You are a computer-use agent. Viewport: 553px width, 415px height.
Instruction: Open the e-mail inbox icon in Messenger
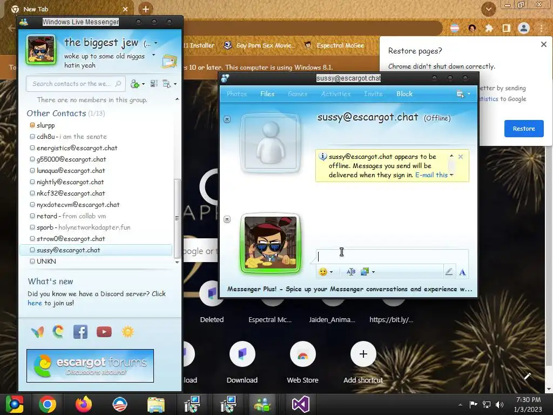coord(169,62)
